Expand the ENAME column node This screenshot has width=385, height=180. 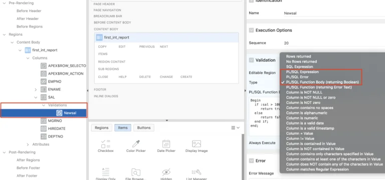[36, 89]
